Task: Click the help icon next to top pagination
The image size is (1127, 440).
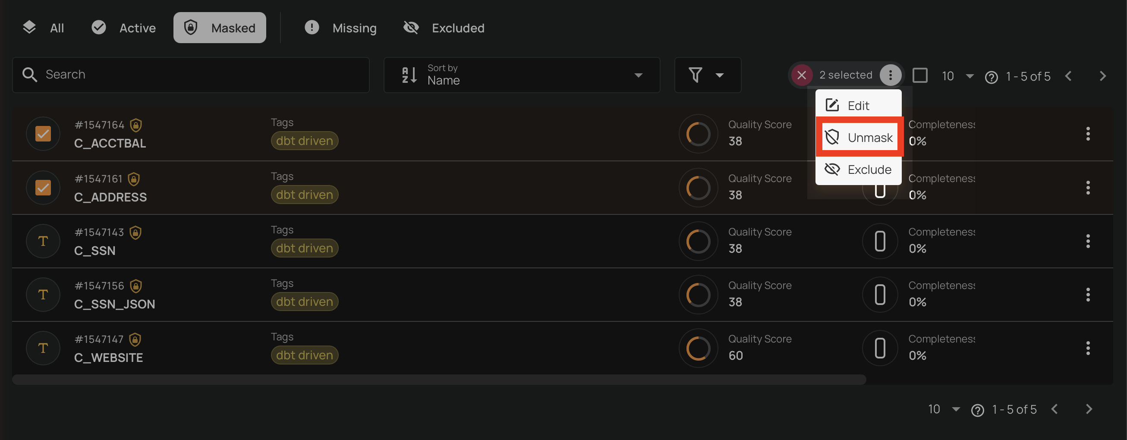Action: (991, 77)
